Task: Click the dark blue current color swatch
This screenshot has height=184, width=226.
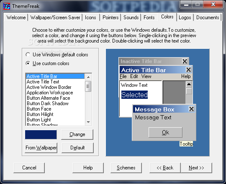Action: pyautogui.click(x=41, y=135)
